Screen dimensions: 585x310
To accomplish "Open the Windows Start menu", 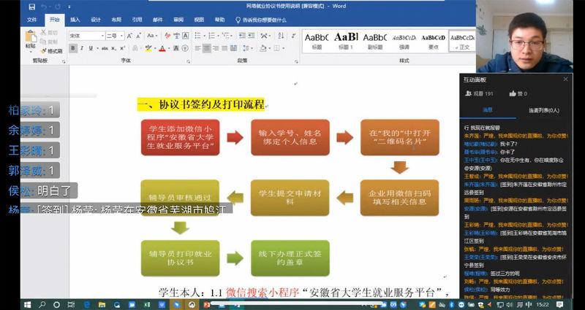I will pos(9,303).
